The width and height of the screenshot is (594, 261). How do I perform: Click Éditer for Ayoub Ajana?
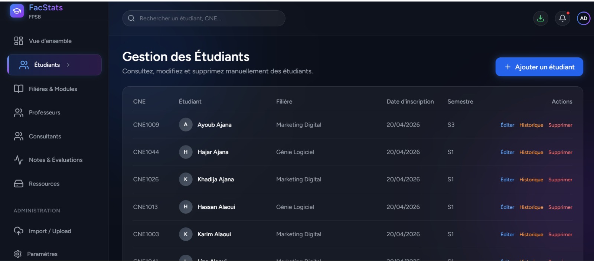tap(507, 125)
